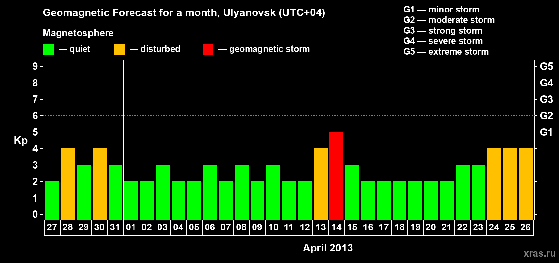559x263 pixels.
Task: Click the 'April 2013' month label
Action: click(x=328, y=248)
